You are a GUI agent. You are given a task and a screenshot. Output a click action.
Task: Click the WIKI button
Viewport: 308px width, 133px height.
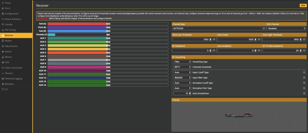[302, 5]
